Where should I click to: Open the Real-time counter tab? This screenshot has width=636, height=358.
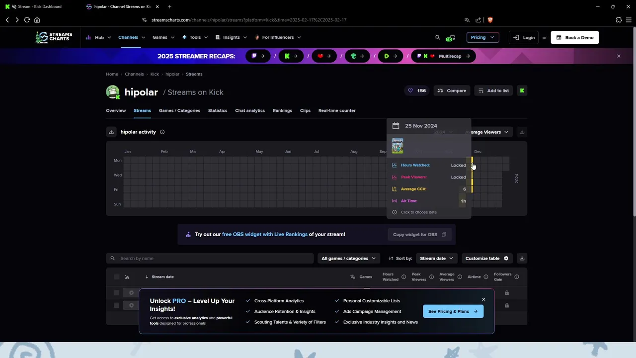tap(337, 110)
